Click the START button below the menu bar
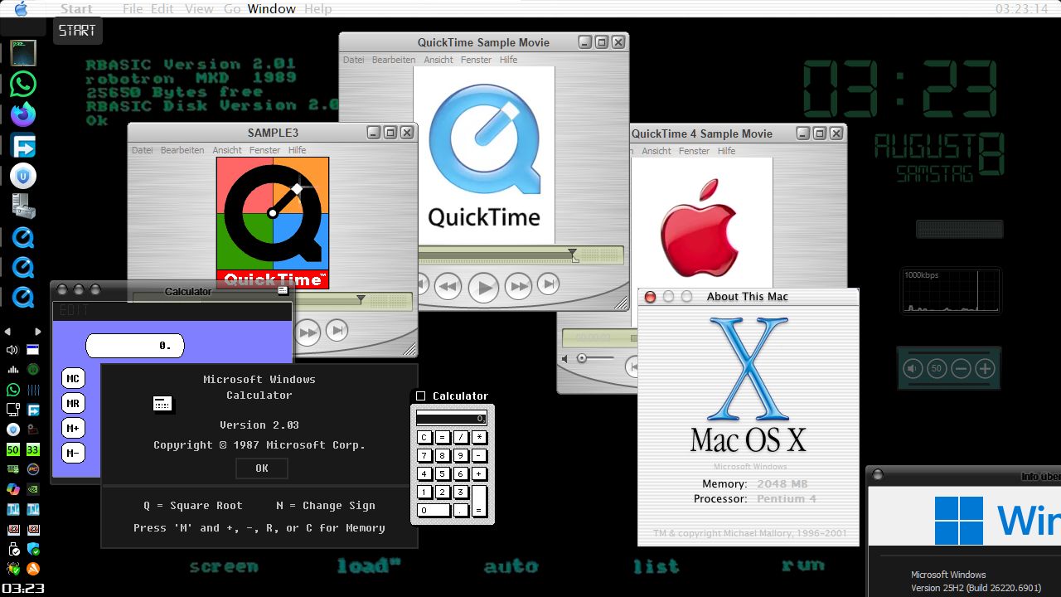This screenshot has width=1061, height=597. click(x=78, y=31)
